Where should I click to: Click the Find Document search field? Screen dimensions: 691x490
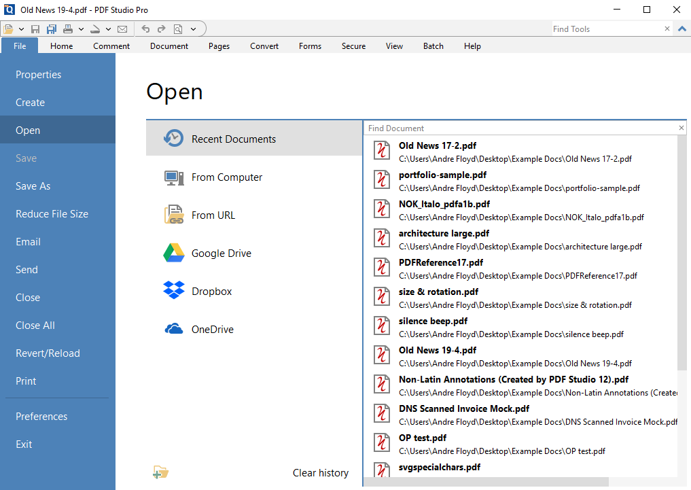(521, 128)
